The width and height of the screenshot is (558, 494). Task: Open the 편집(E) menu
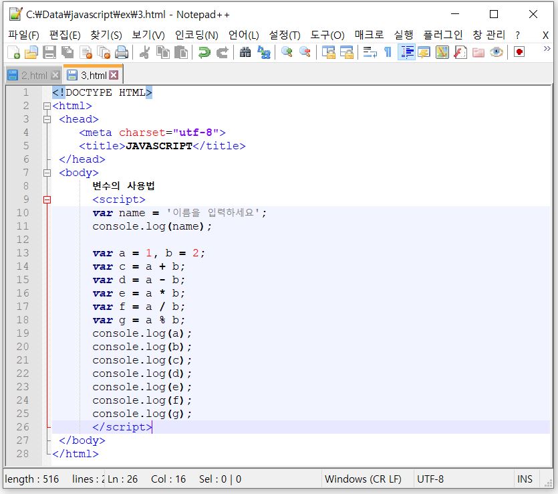pyautogui.click(x=65, y=35)
